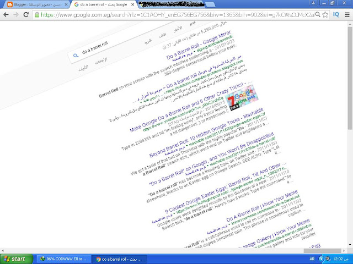This screenshot has width=353, height=264.
Task: Click the horizontal scrollbar thumb
Action: coord(322,251)
